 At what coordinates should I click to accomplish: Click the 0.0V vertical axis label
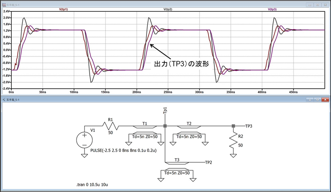[6, 50]
